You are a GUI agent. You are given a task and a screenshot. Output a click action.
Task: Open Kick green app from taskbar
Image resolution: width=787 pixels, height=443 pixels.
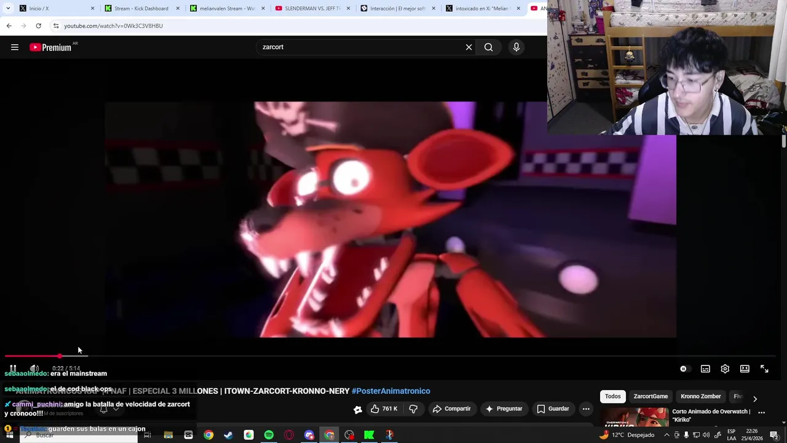point(369,435)
